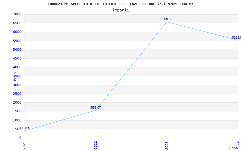Click the 6500 y-axis value
Image resolution: width=241 pixels, height=151 pixels.
click(x=17, y=23)
